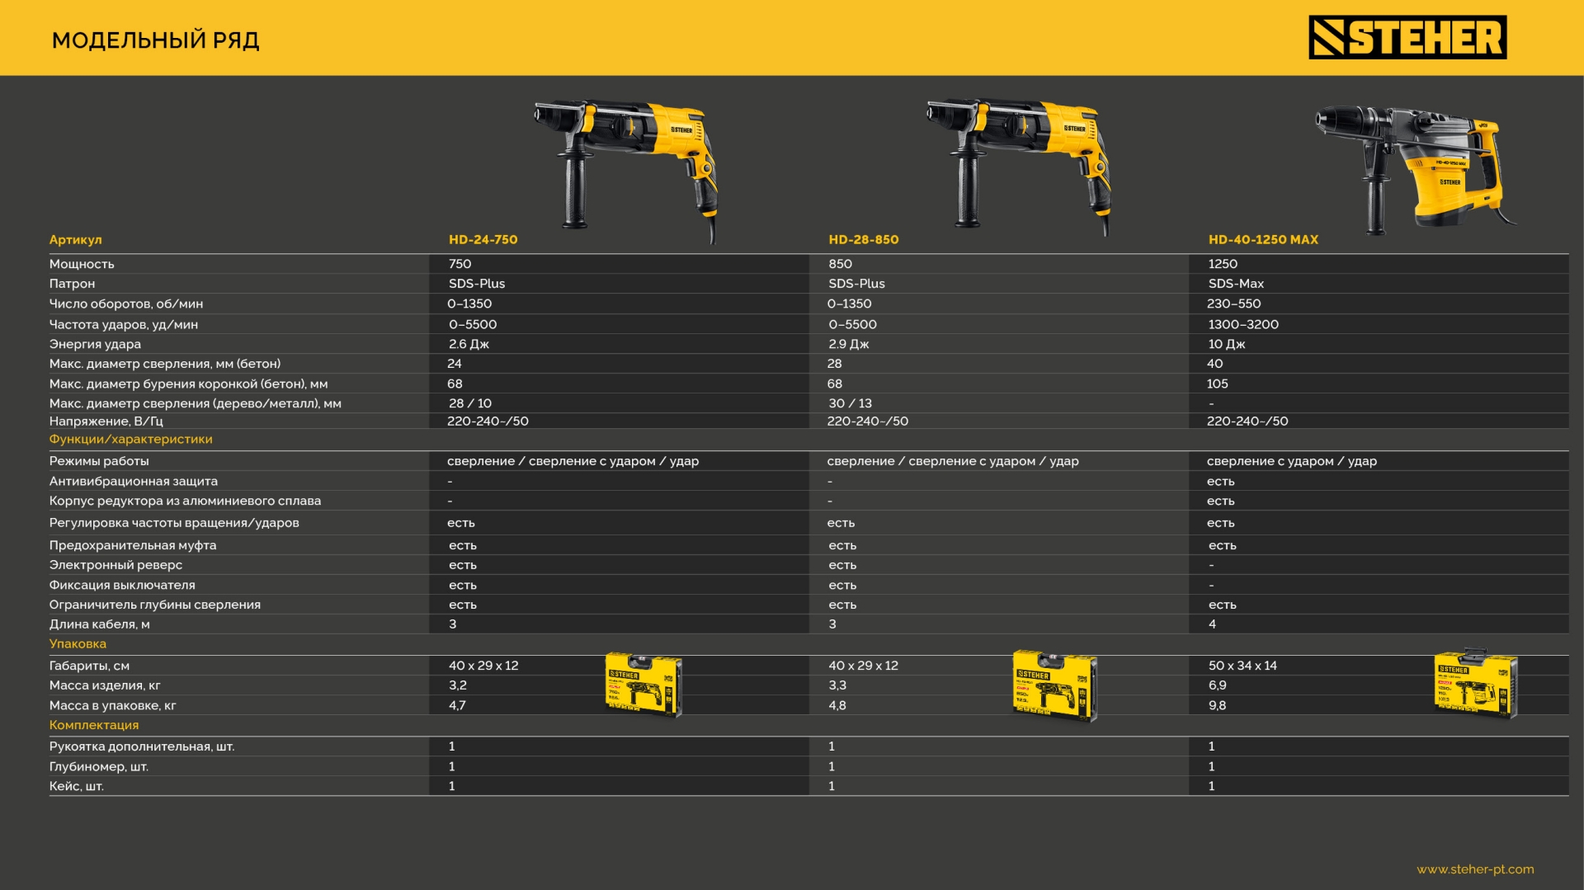Image resolution: width=1584 pixels, height=890 pixels.
Task: Open the www.steher-pt.com website link
Action: click(1475, 869)
